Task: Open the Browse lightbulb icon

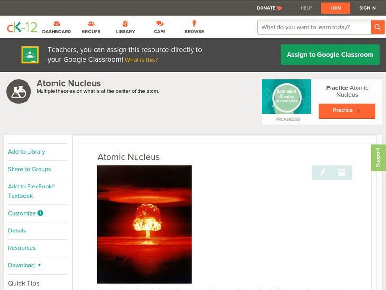Action: pyautogui.click(x=194, y=23)
